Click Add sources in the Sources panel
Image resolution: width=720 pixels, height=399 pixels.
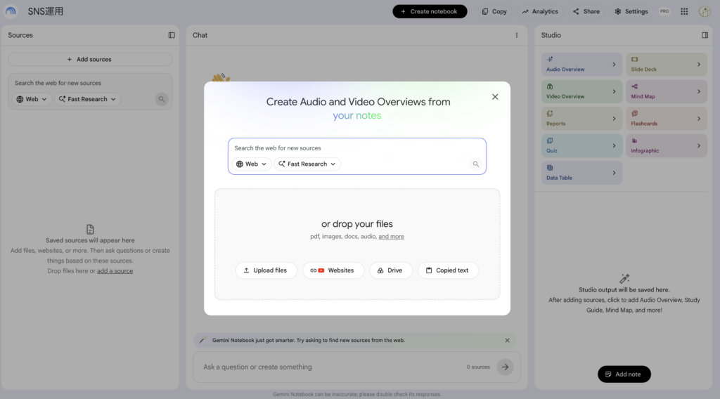click(90, 59)
